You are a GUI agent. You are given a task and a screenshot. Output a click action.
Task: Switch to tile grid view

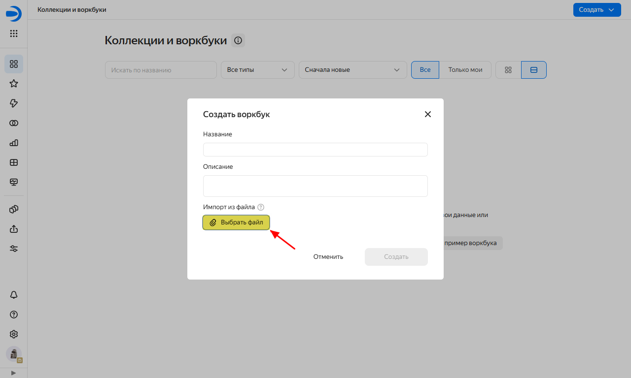click(x=508, y=70)
